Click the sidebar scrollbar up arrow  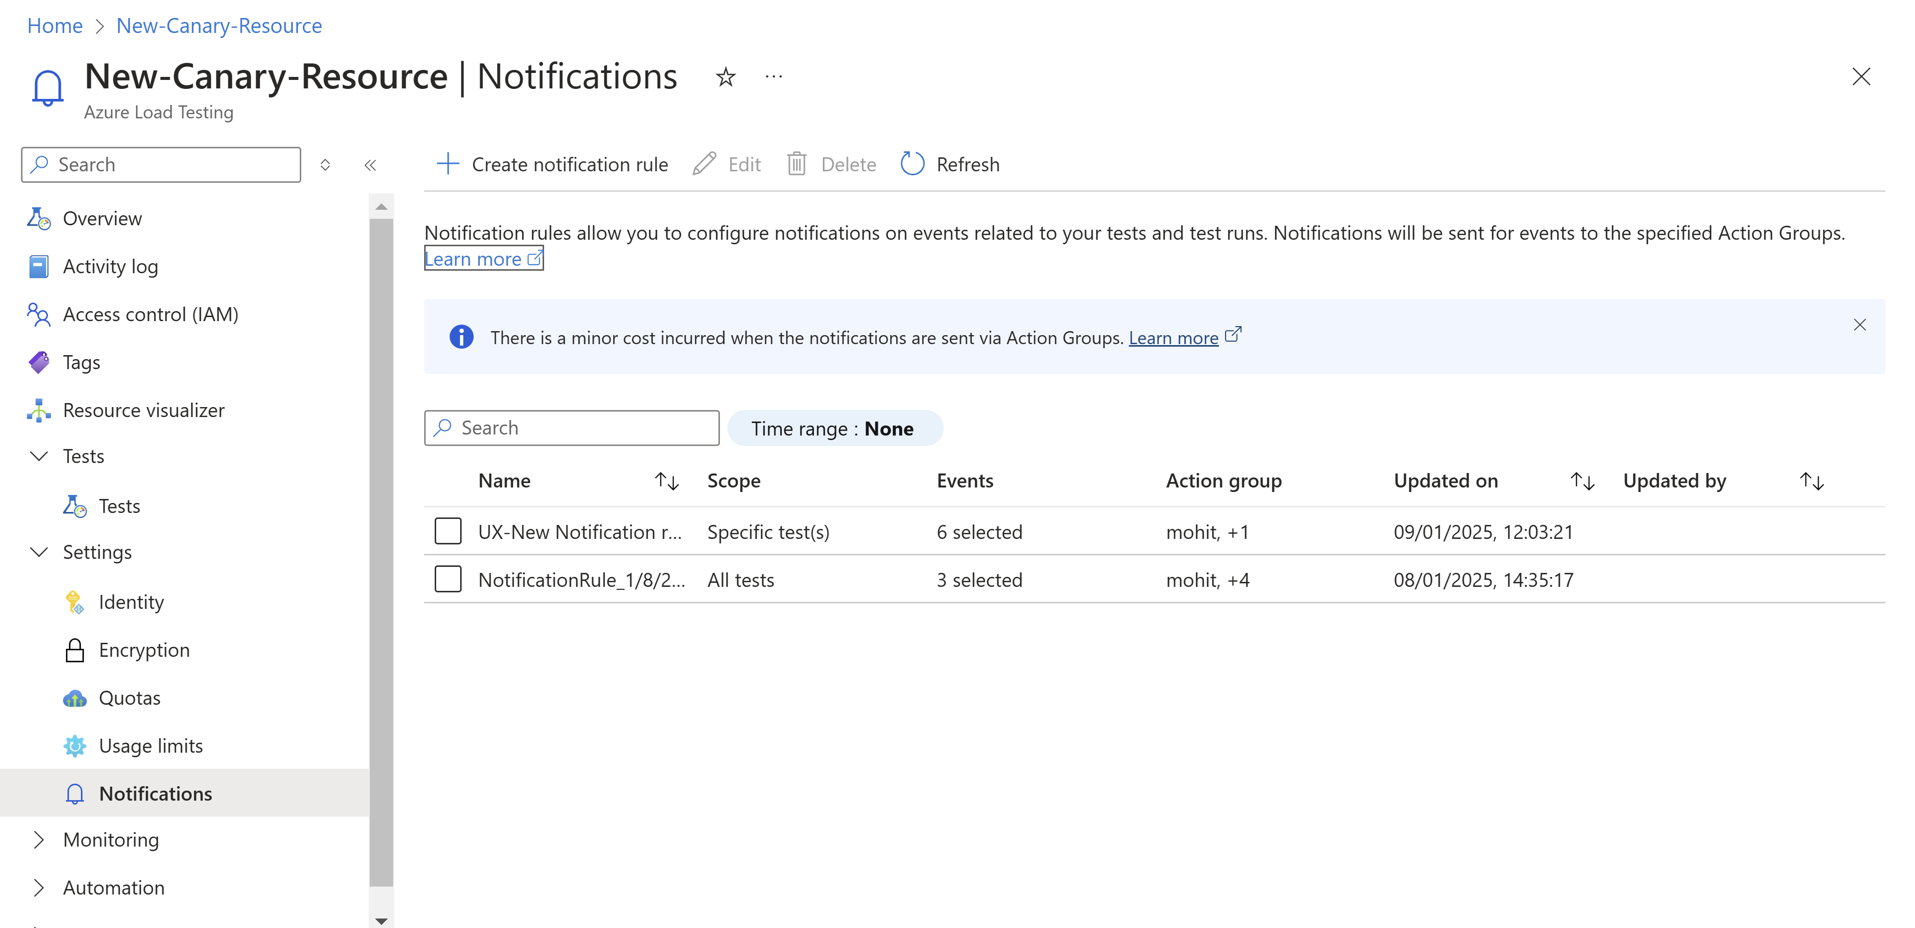coord(381,207)
